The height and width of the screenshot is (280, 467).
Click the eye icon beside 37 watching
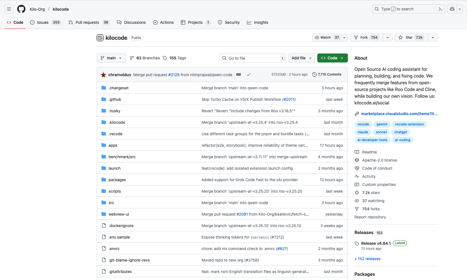(357, 201)
